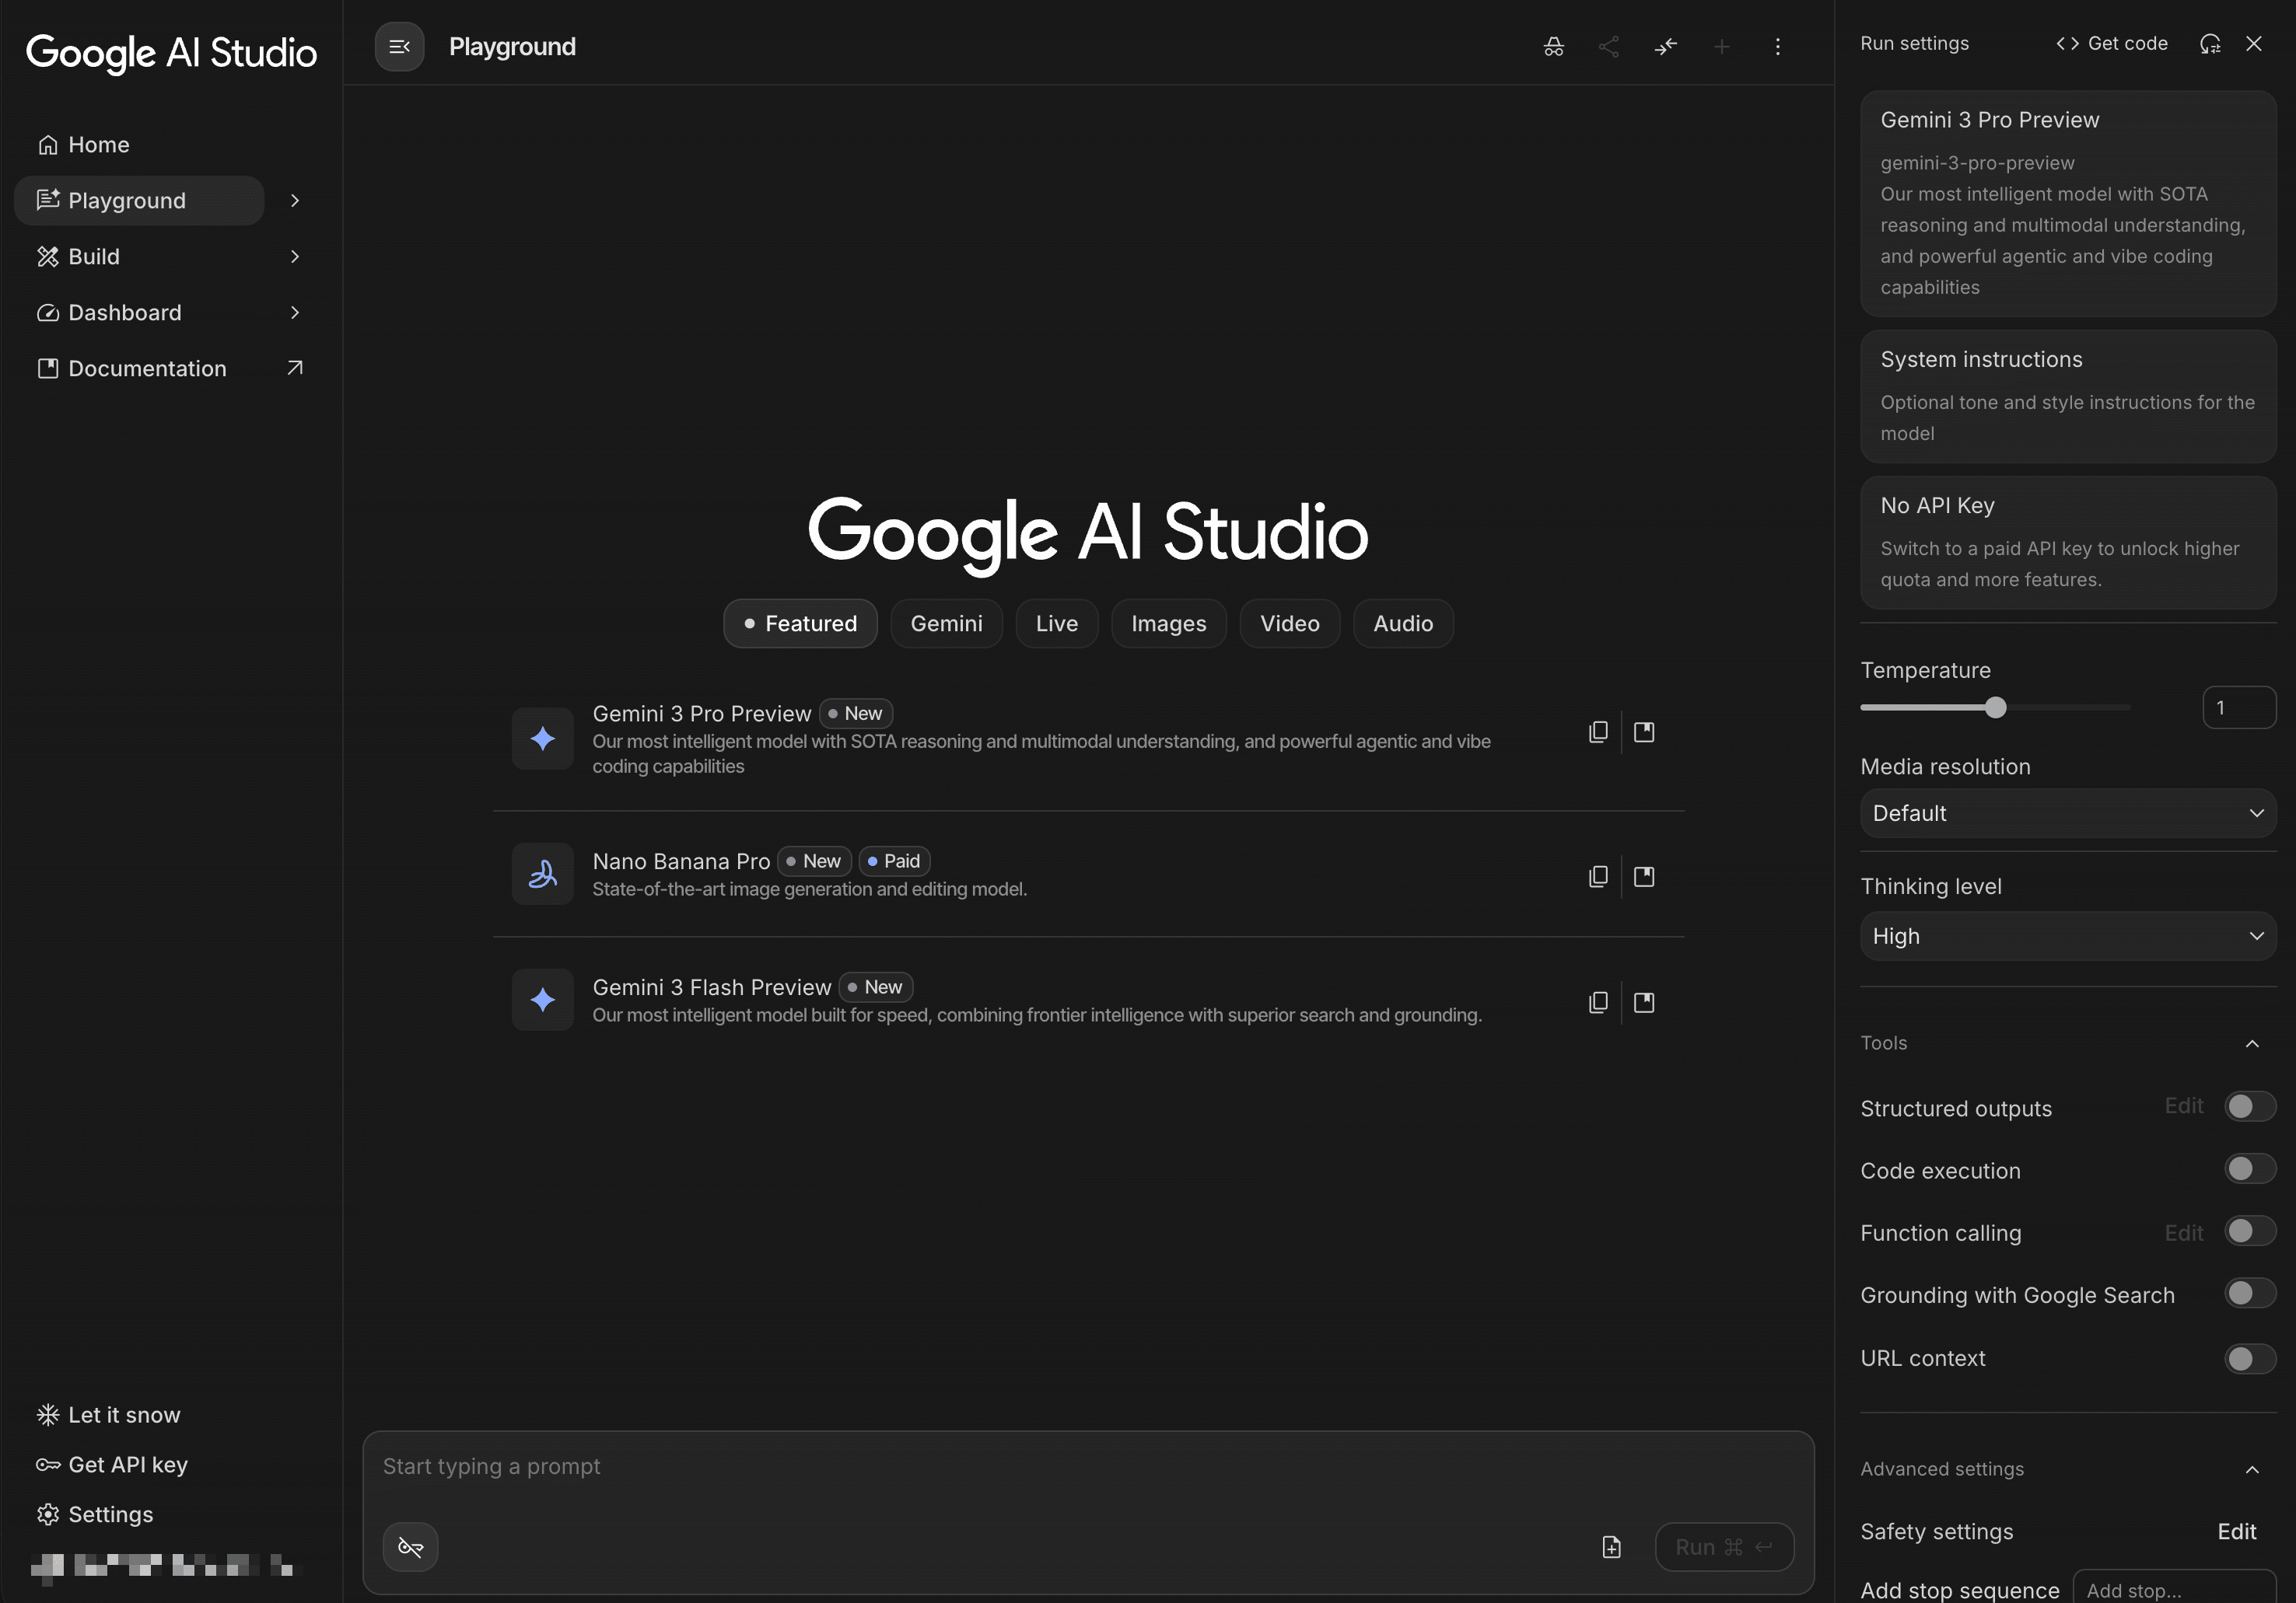Screen dimensions: 2296x1603
Task: Open the Media resolution dropdown
Action: click(x=2067, y=813)
